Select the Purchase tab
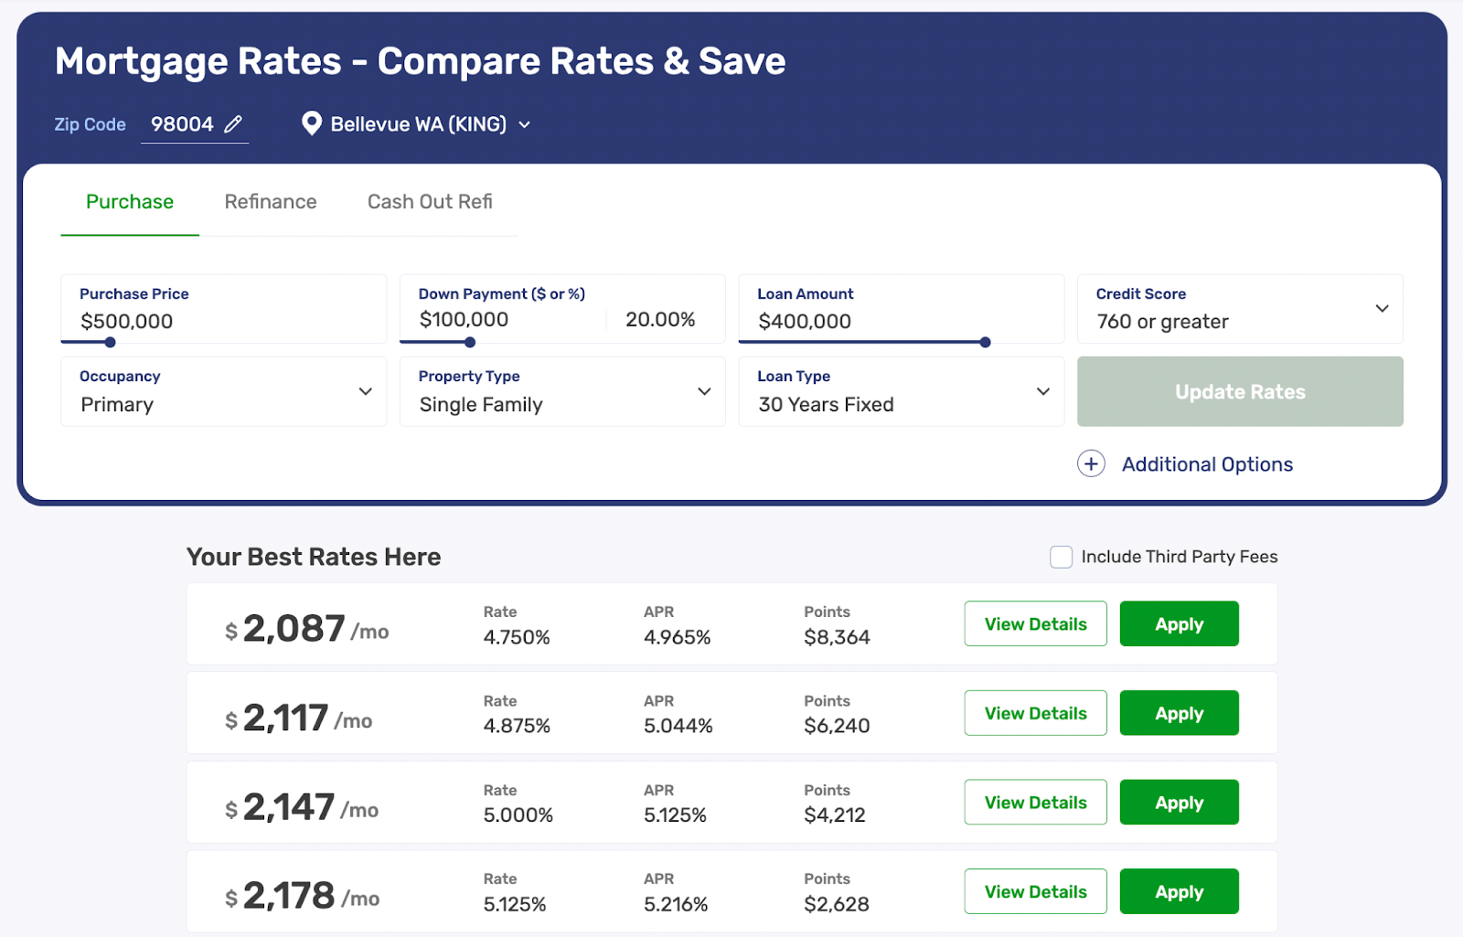1463x937 pixels. 130,202
